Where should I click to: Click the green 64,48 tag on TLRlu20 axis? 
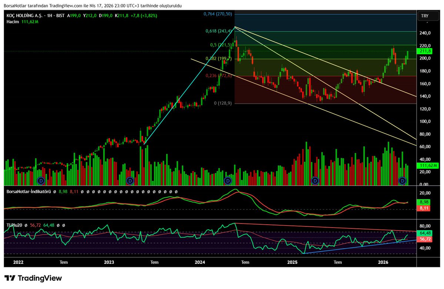pyautogui.click(x=425, y=233)
